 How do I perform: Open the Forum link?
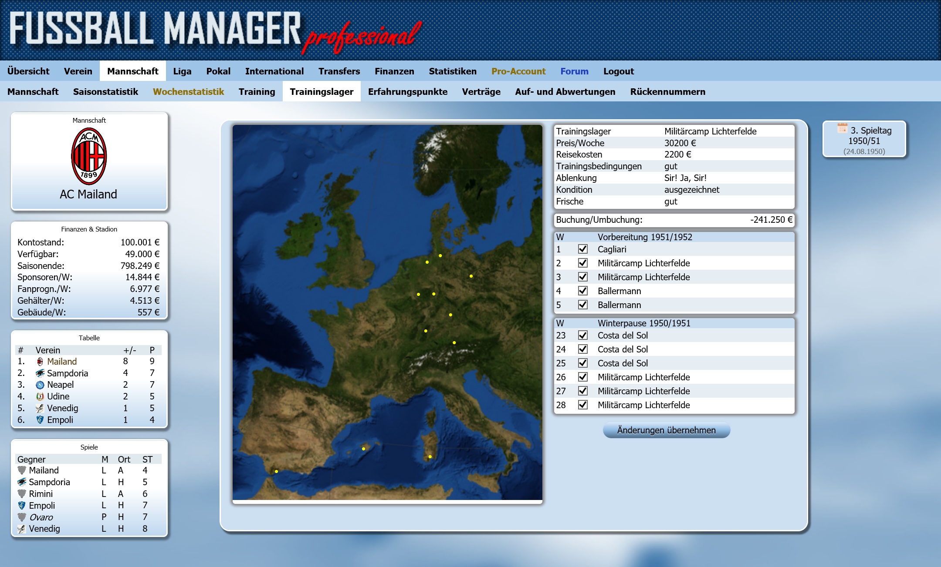pyautogui.click(x=574, y=71)
